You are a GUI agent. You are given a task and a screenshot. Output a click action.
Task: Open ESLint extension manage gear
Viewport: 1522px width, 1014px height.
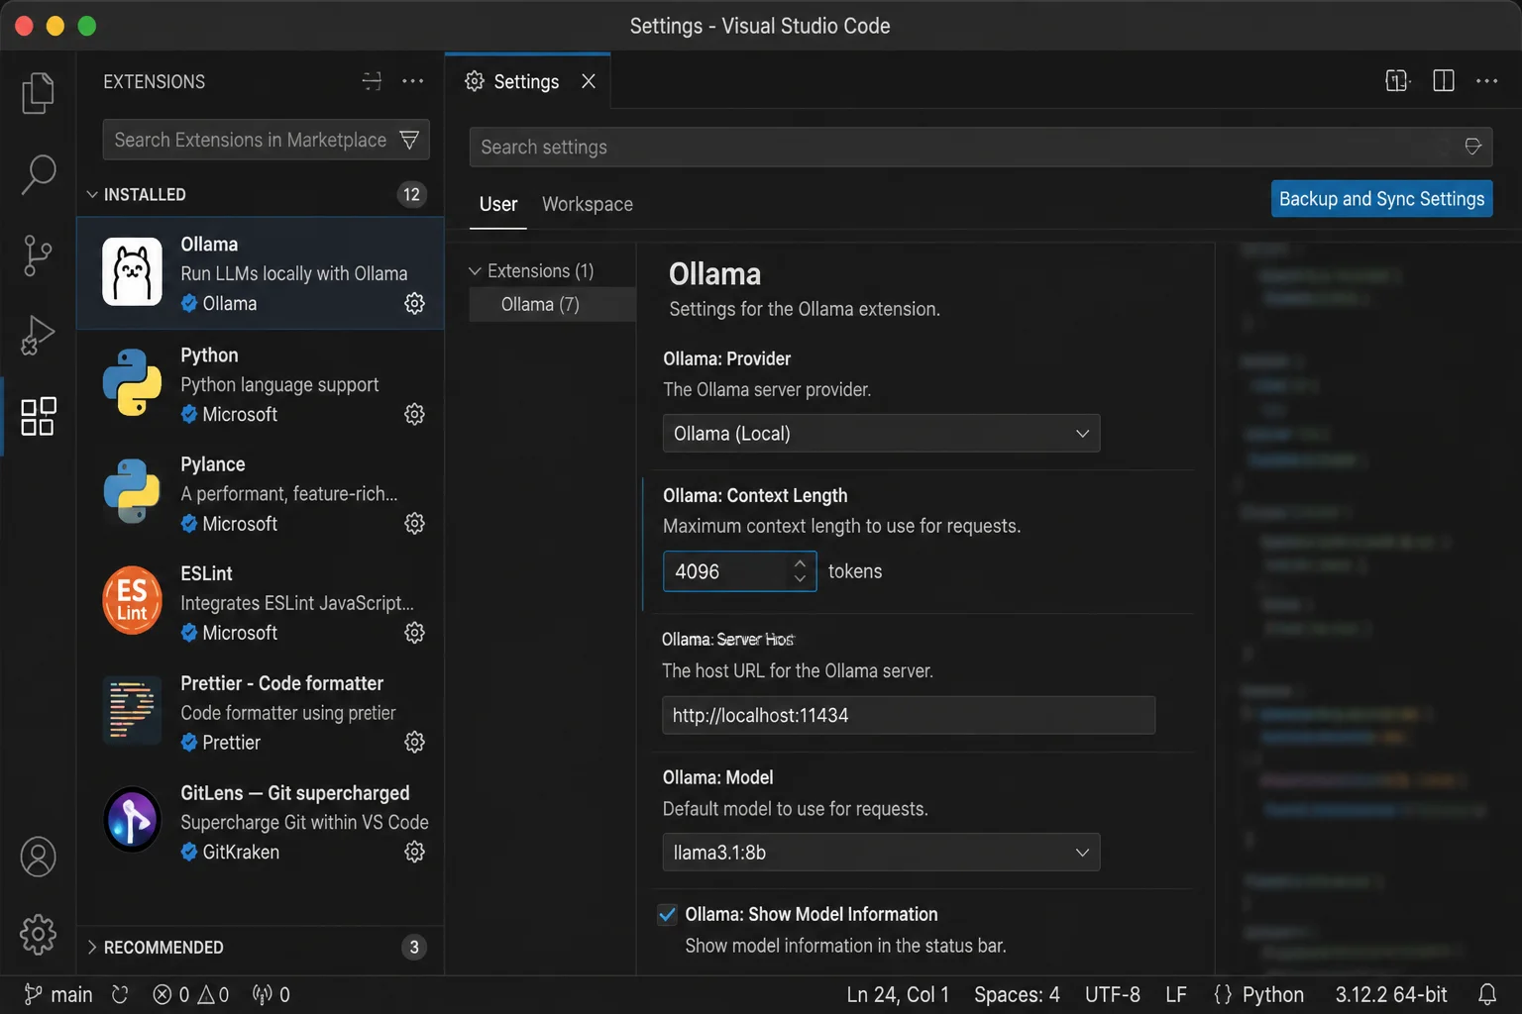pos(414,632)
